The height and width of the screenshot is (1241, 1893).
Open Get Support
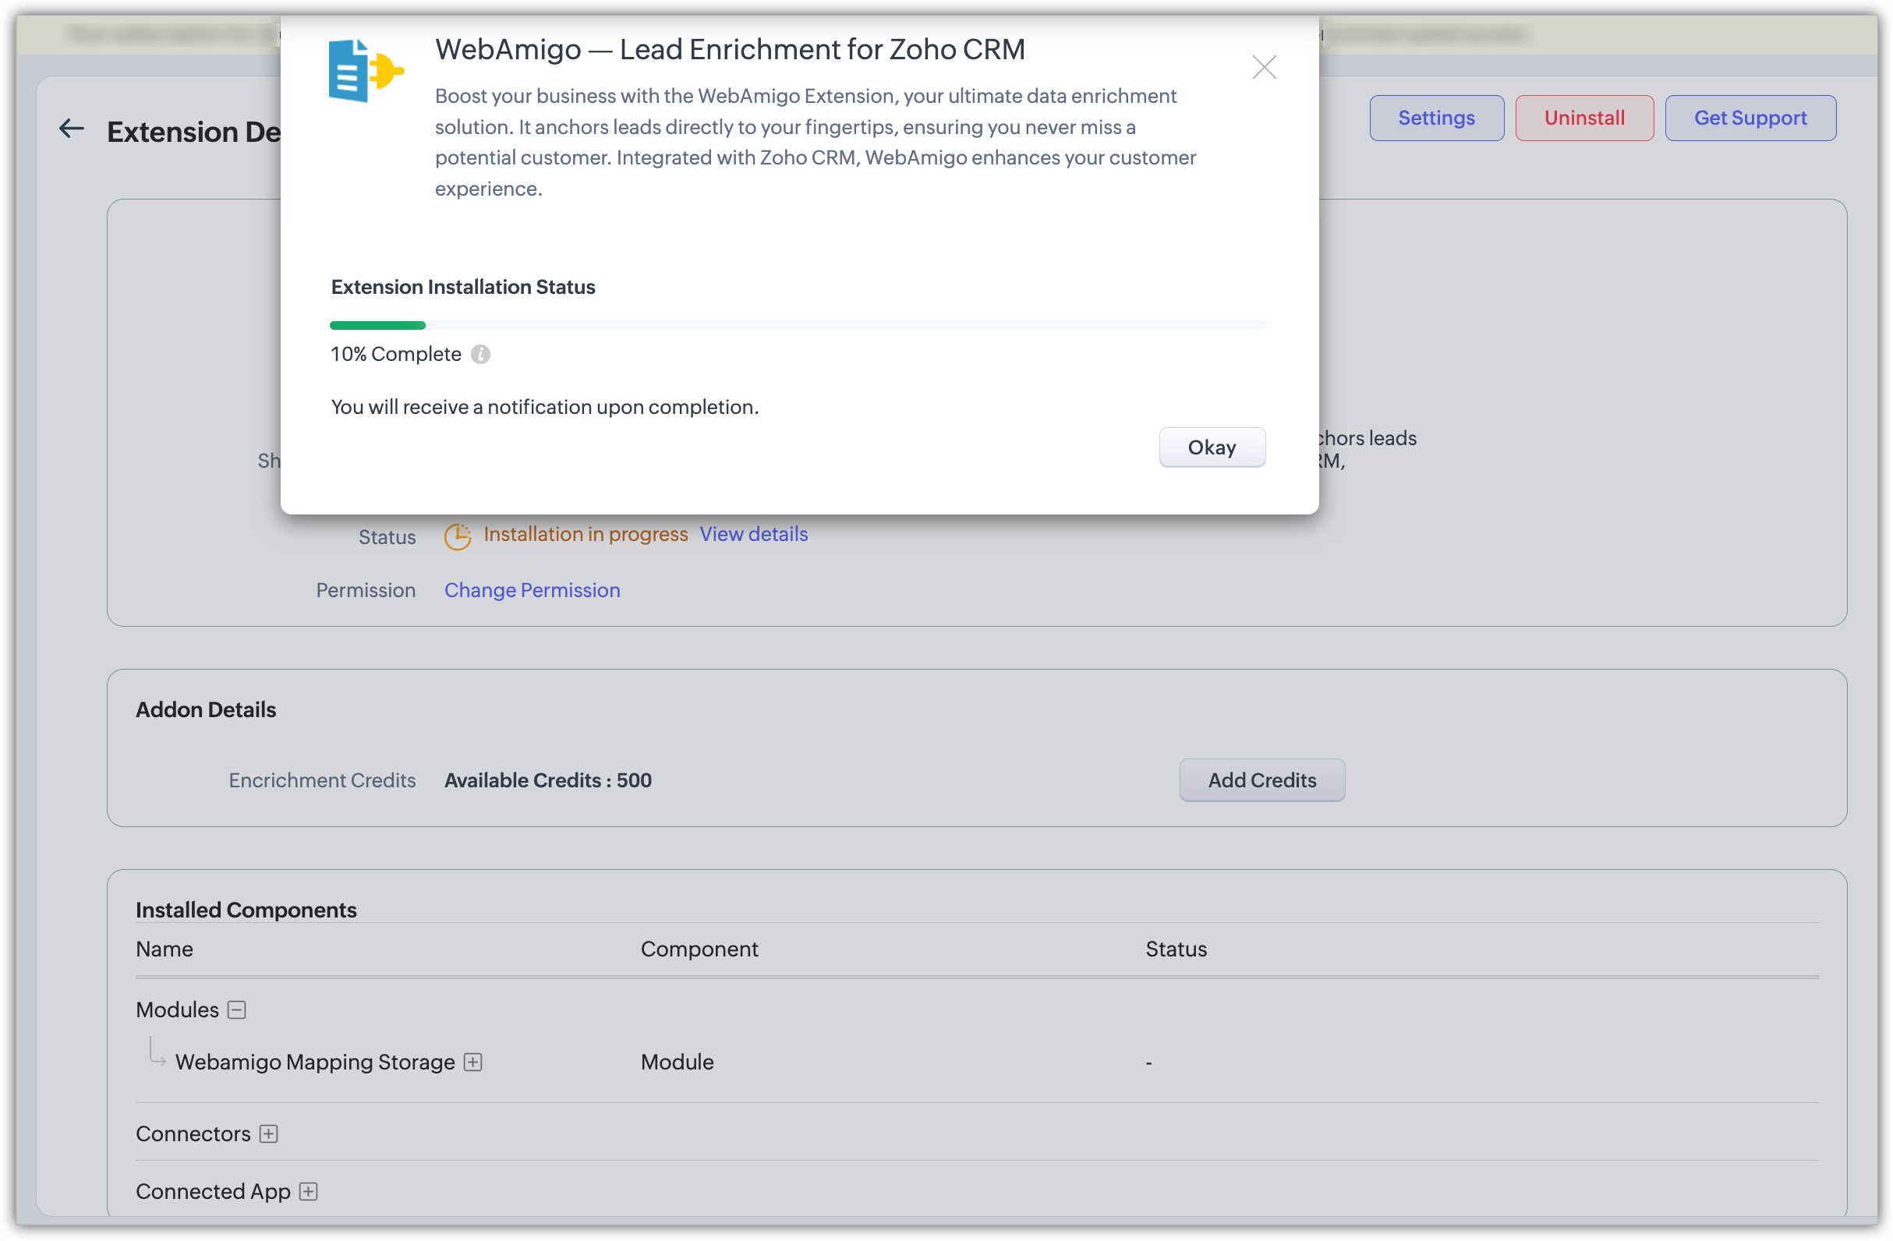[x=1750, y=118]
